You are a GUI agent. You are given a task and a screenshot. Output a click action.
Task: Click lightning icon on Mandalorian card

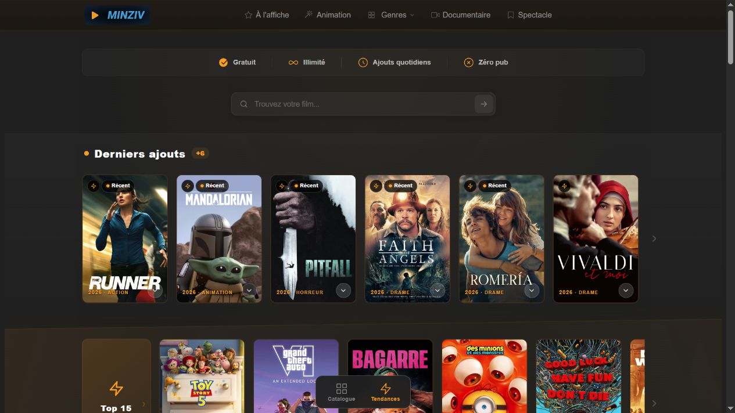(x=187, y=186)
